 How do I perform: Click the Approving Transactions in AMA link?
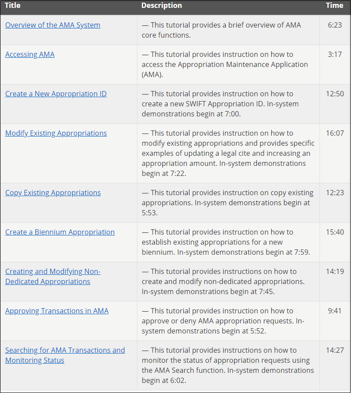(56, 311)
